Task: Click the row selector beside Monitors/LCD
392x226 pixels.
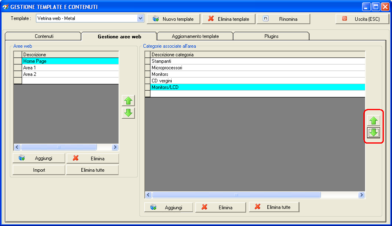Action: [x=148, y=87]
